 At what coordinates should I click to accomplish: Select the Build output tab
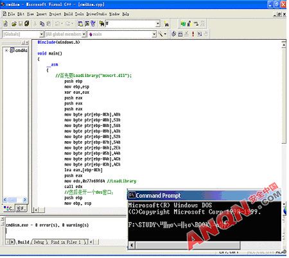click(23, 242)
